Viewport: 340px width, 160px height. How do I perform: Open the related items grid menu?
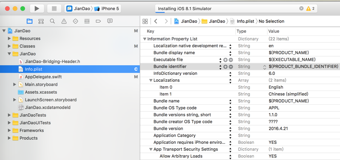tap(145, 21)
